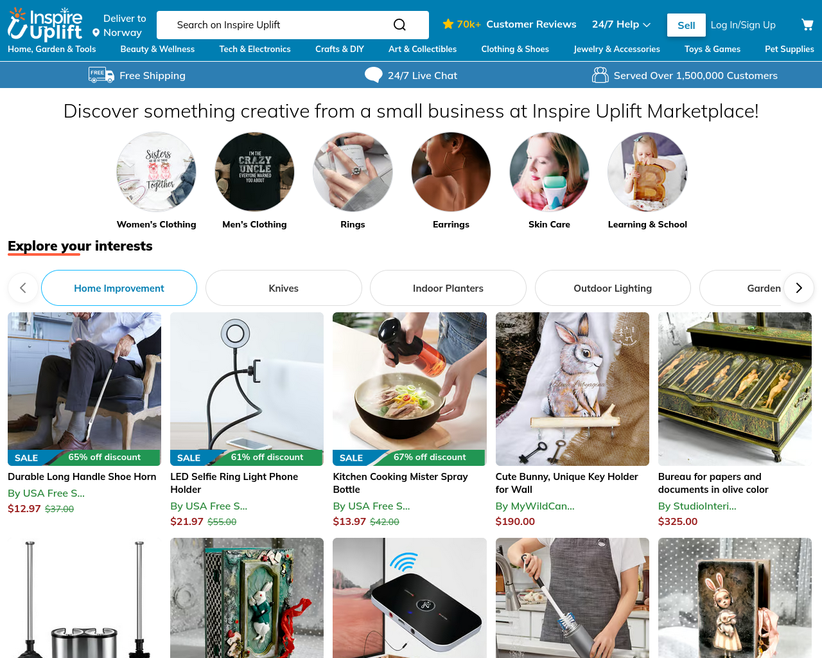Click the yellow star reviews icon

(x=448, y=24)
